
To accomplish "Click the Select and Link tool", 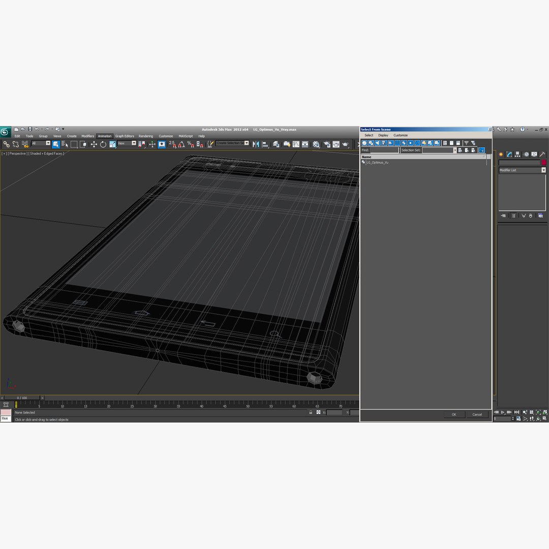I will pyautogui.click(x=6, y=144).
